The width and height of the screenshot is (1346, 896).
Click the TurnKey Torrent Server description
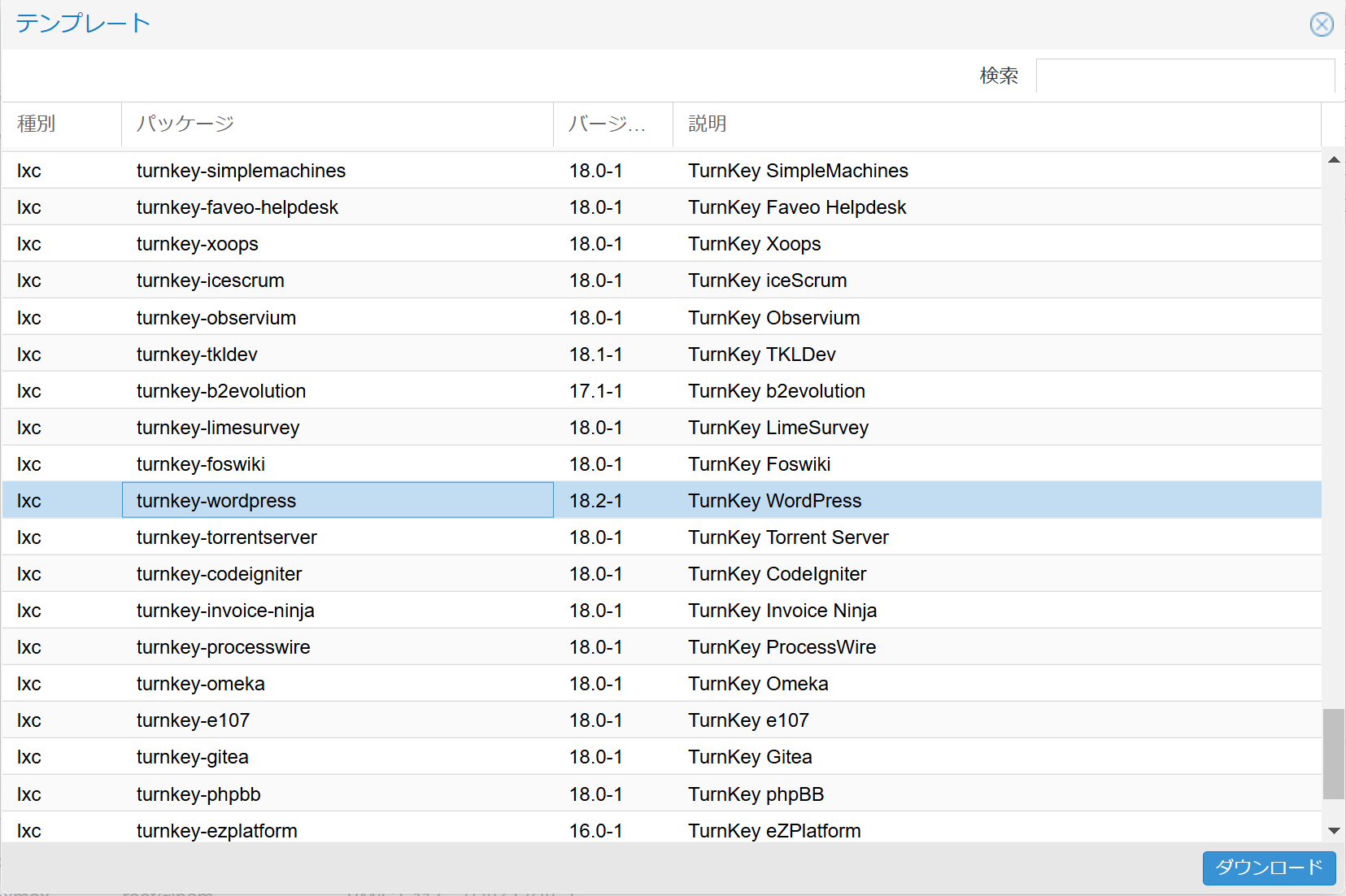click(x=788, y=537)
